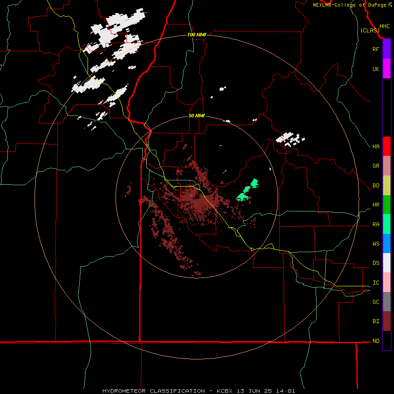Click the RA legend label
This screenshot has width=394, height=394.
point(376,225)
